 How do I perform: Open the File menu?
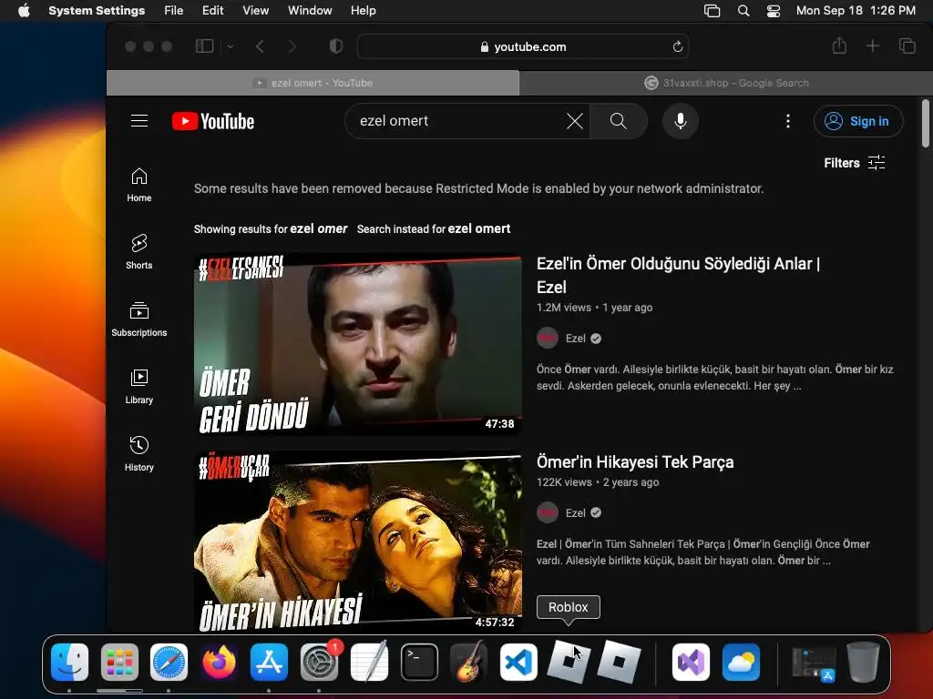[x=173, y=11]
